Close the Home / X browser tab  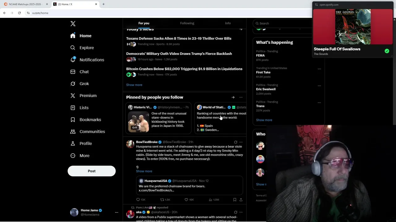(96, 4)
